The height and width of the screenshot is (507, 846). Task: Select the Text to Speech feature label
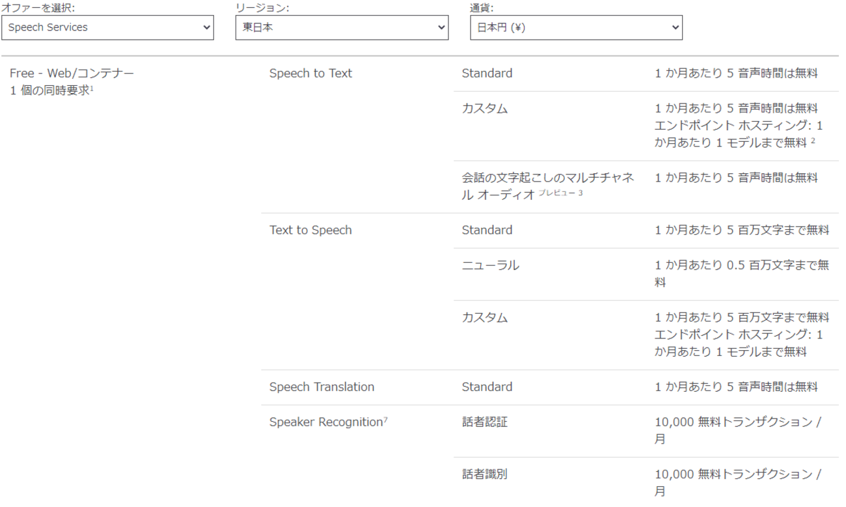click(x=310, y=230)
